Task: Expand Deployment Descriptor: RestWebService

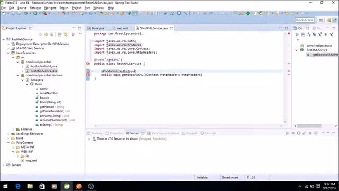Action: (8, 44)
